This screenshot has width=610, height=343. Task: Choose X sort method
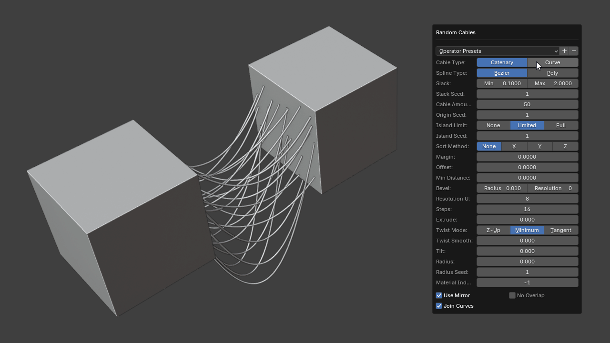click(x=514, y=146)
